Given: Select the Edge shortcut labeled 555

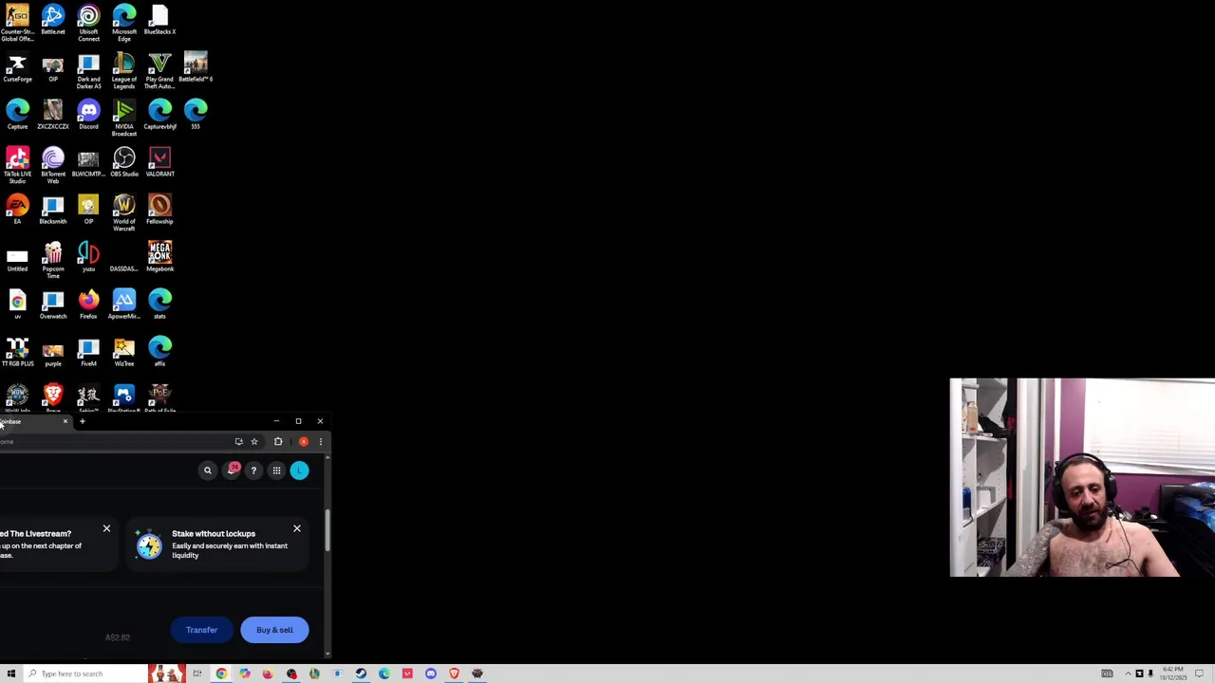Looking at the screenshot, I should 196,115.
